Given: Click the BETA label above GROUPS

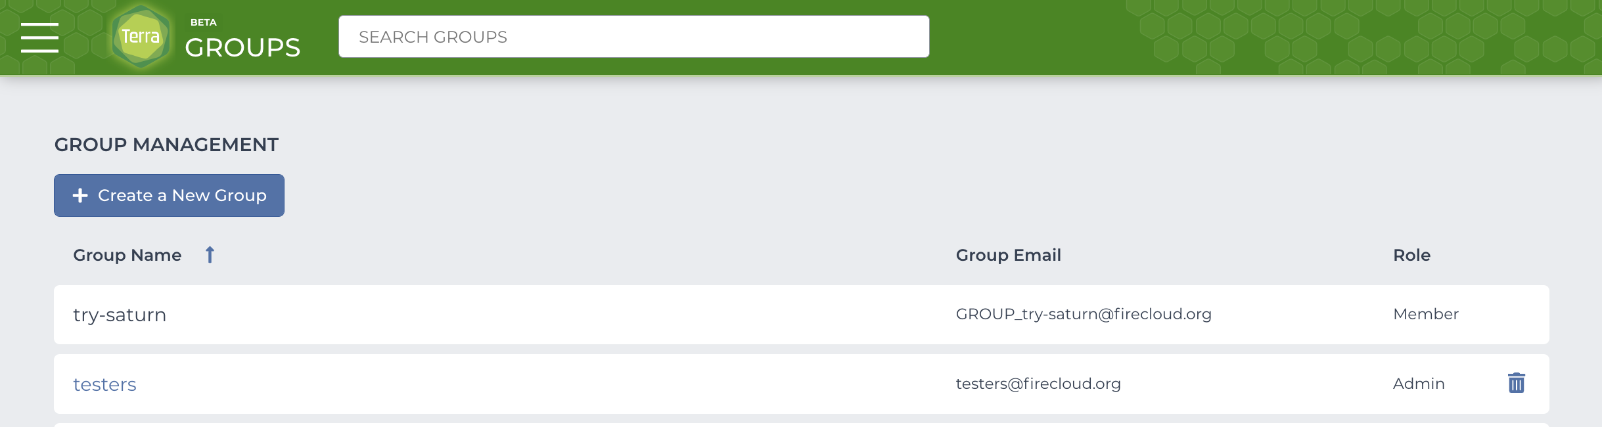Looking at the screenshot, I should (x=203, y=22).
